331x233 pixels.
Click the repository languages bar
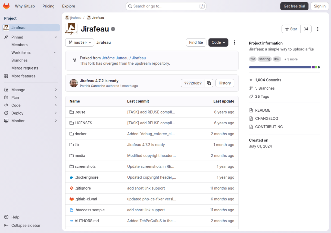284,67
